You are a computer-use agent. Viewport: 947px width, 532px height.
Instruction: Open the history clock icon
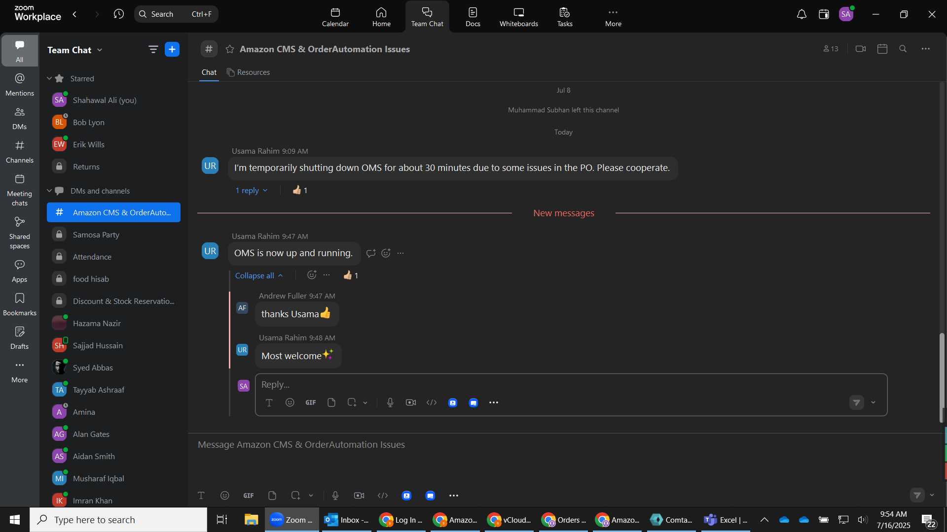118,14
